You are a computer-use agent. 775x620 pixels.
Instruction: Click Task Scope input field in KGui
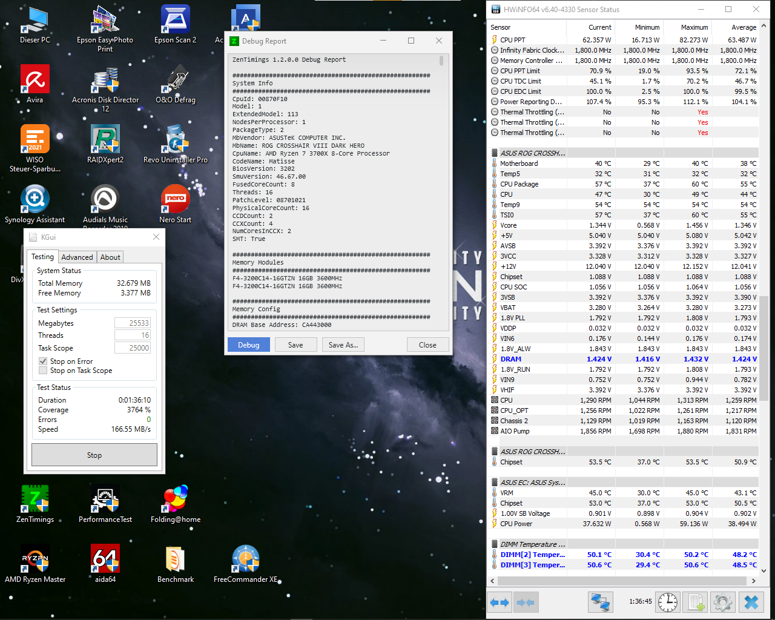click(132, 348)
